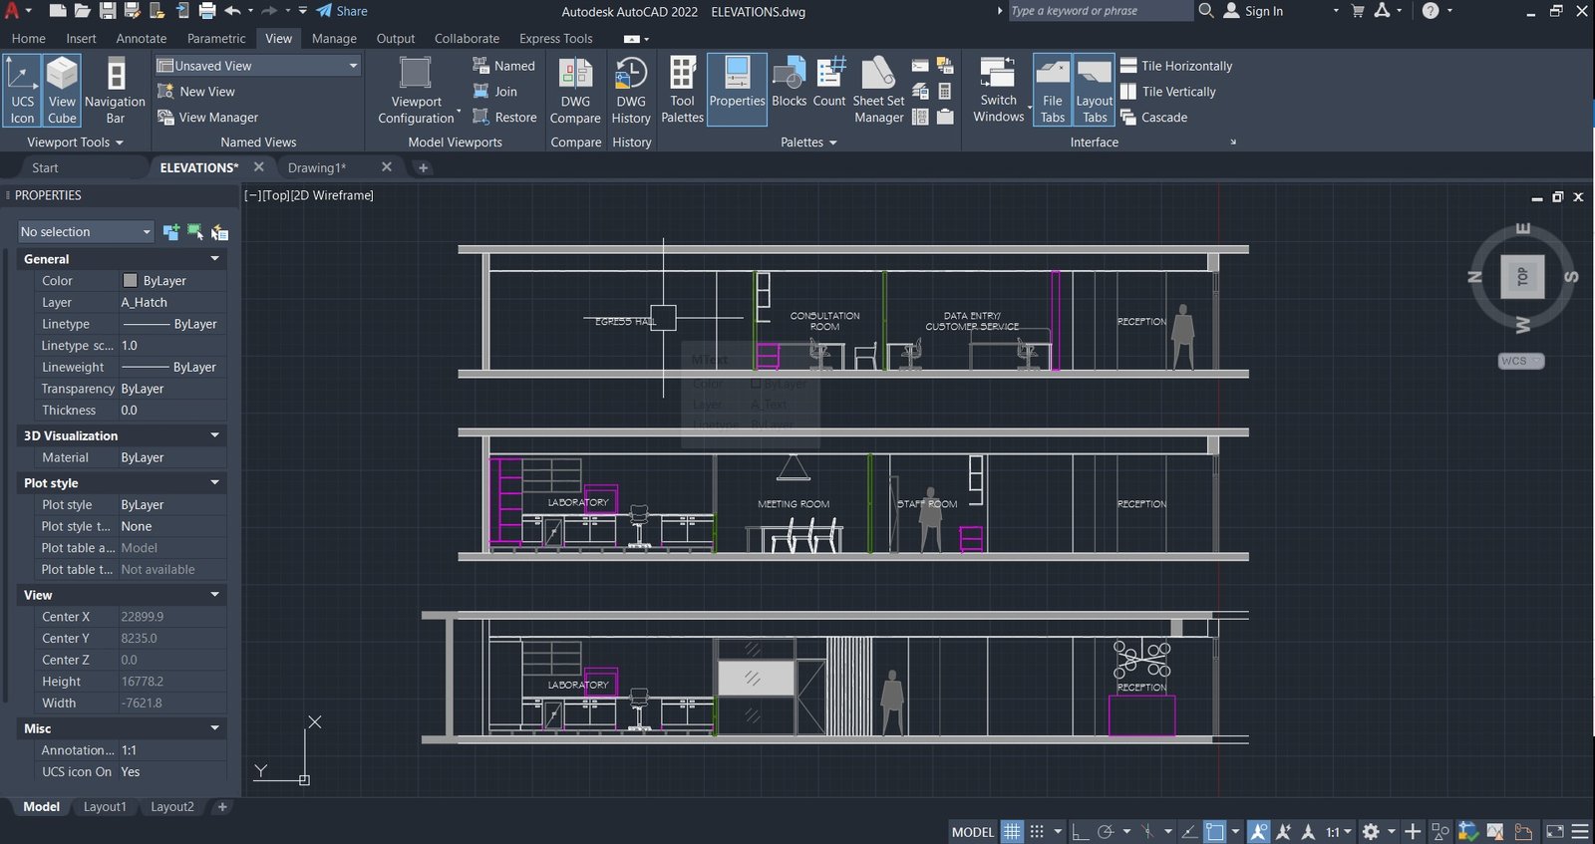Click the Color ByLayer swatch
The width and height of the screenshot is (1595, 844).
pos(130,281)
